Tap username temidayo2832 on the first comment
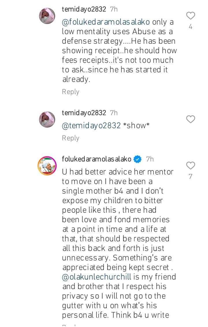The width and height of the screenshot is (208, 327). click(84, 9)
